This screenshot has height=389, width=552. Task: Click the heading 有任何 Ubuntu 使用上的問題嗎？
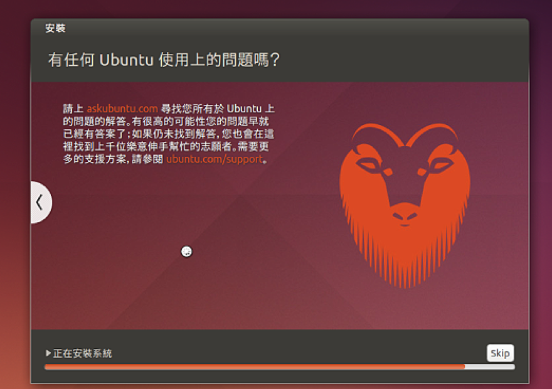coord(164,60)
